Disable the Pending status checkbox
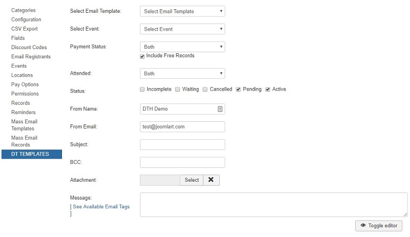Screen dimensions: 410x237 238,90
